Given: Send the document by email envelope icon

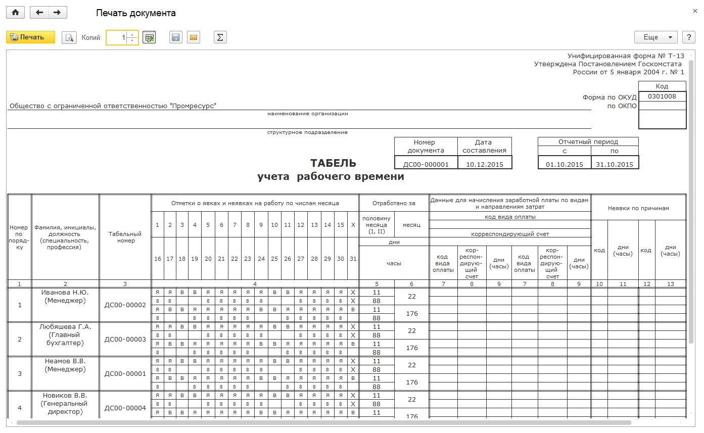Looking at the screenshot, I should point(193,37).
